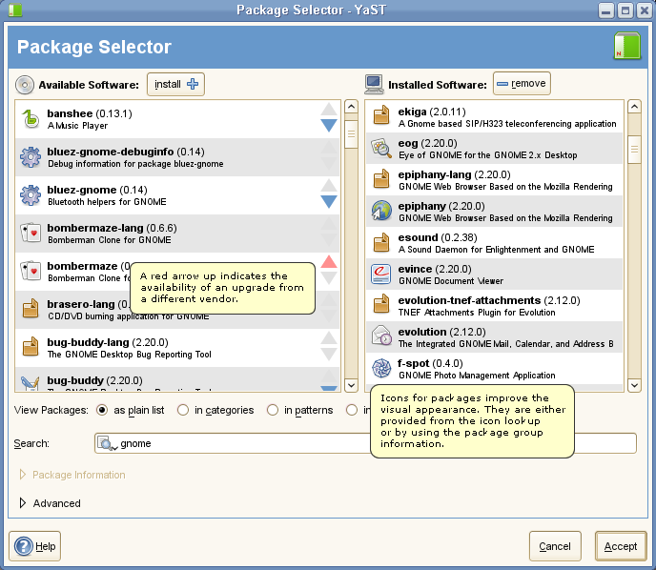Select the partially hidden fourth view radio button
Screen dimensions: 656x570
[x=352, y=410]
